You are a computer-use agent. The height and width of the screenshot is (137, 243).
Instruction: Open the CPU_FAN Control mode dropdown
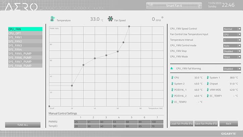tap(232, 46)
